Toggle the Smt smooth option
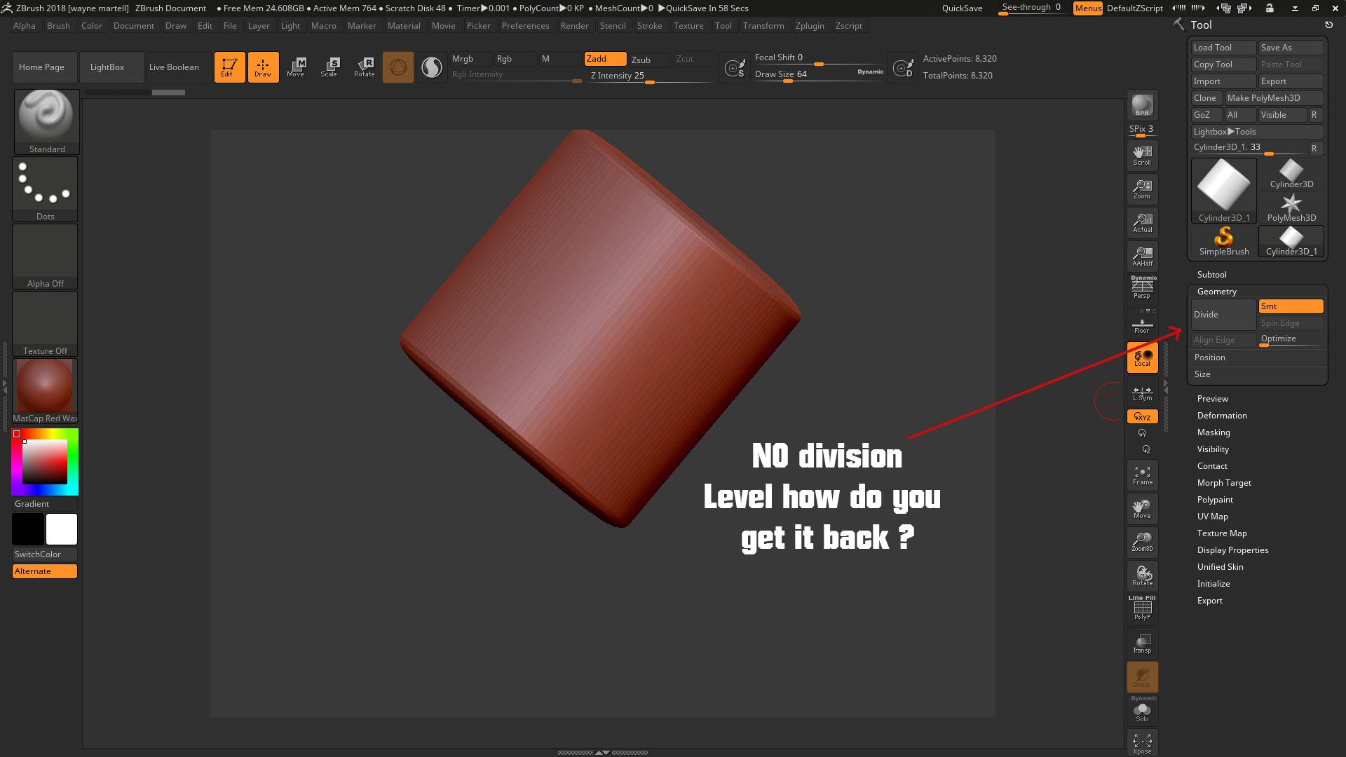Screen dimensions: 1346x757 [1291, 306]
